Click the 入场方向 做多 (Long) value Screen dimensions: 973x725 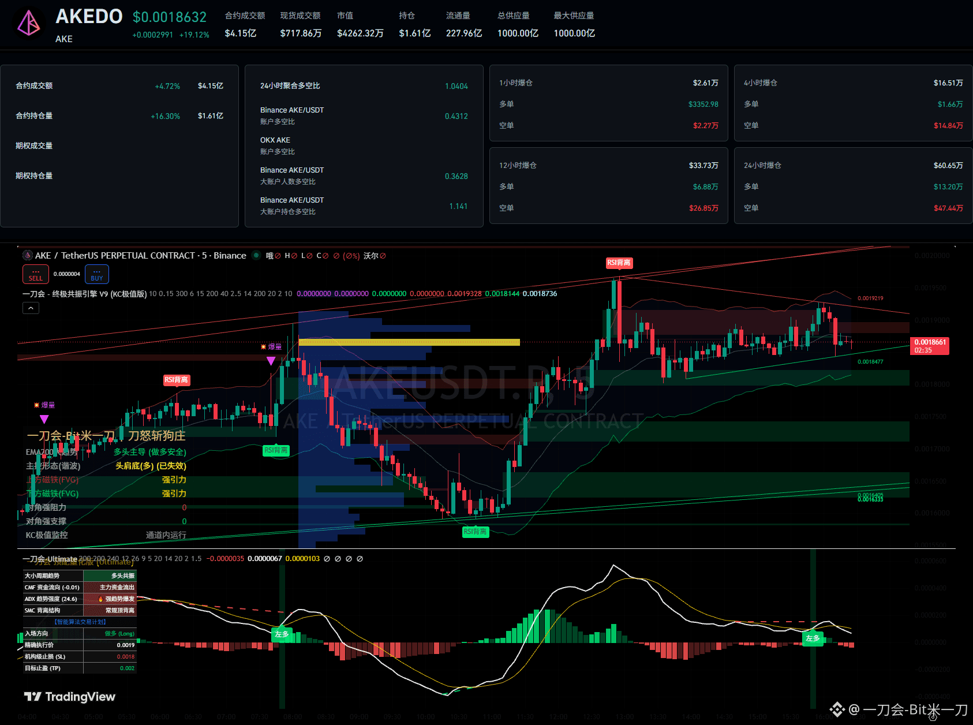tap(119, 634)
